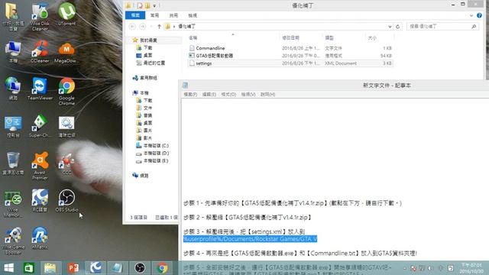Open Google Chrome from the desktop

point(66,92)
